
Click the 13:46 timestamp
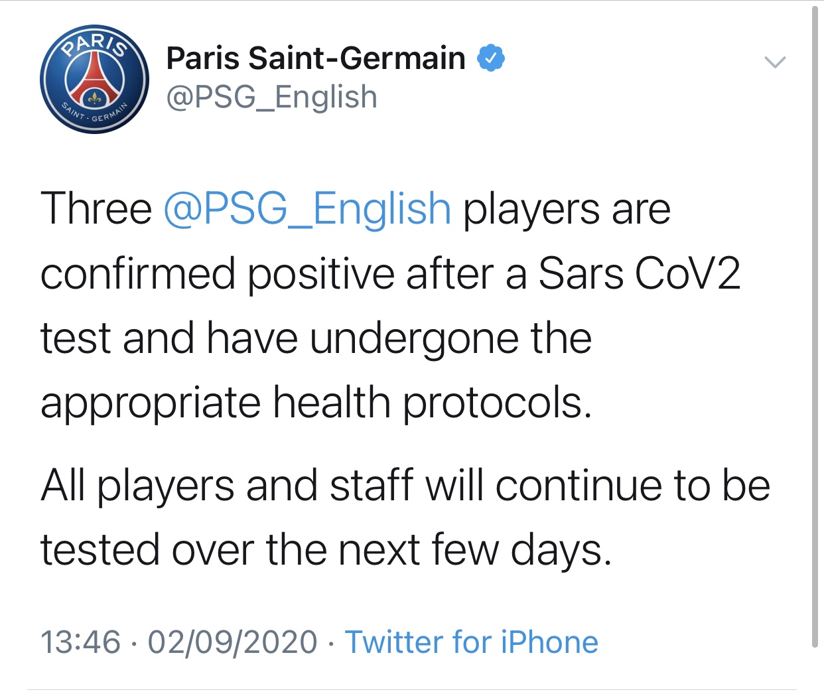click(x=80, y=642)
